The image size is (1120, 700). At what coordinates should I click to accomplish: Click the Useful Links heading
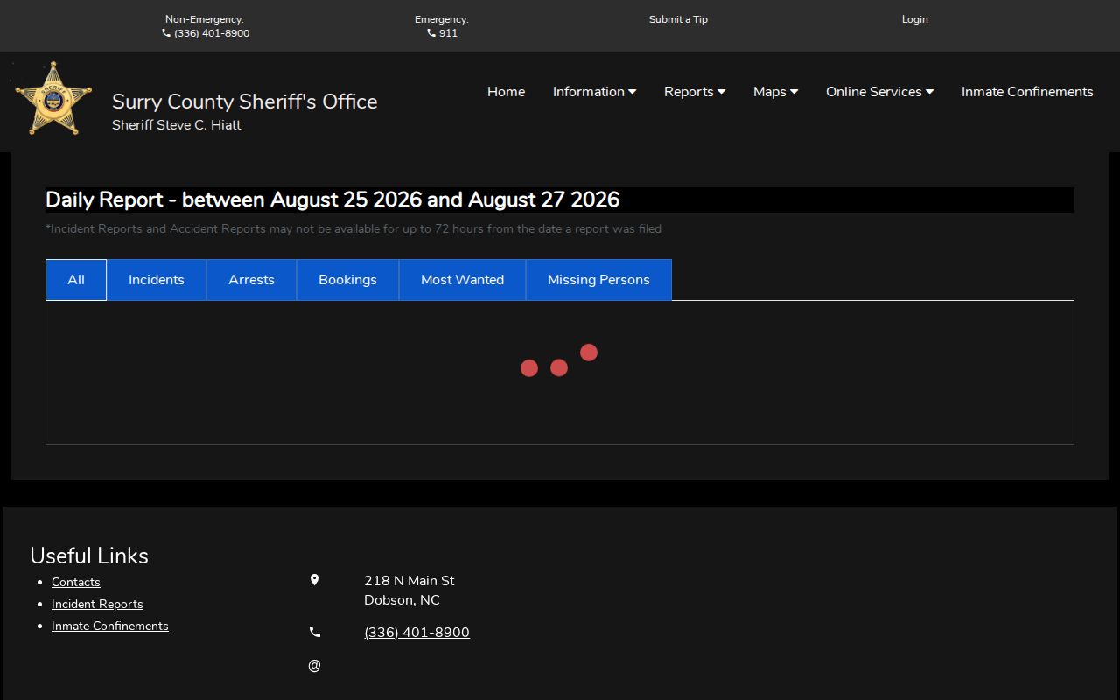pos(89,556)
